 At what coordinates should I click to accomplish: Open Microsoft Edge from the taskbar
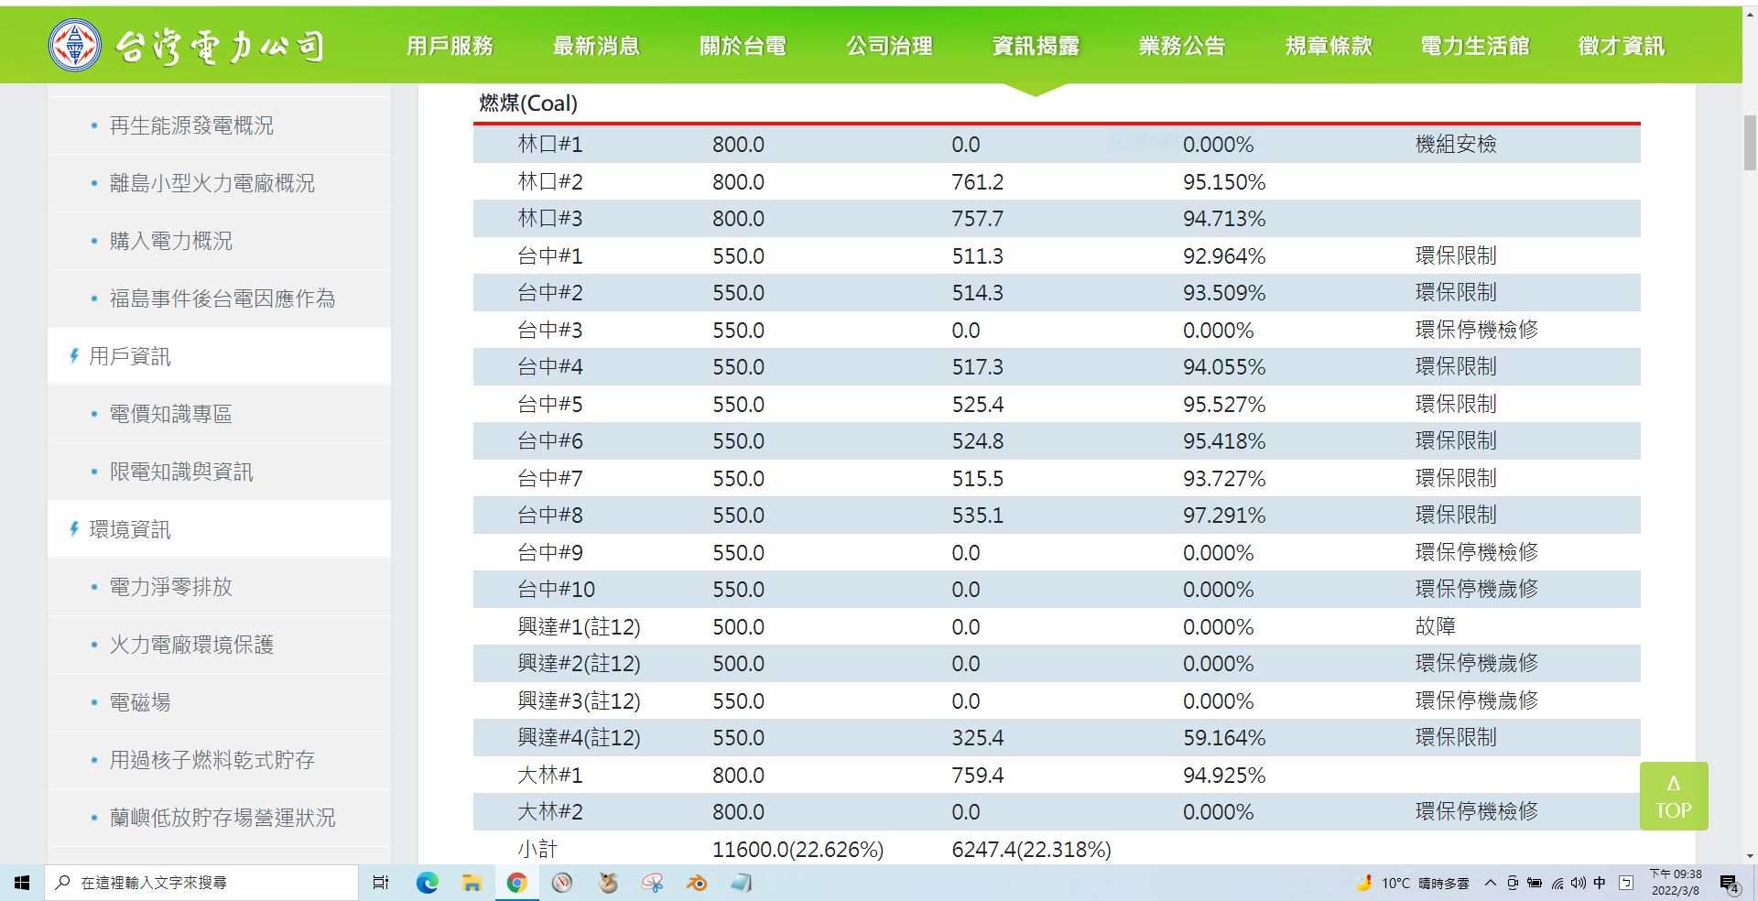point(427,883)
